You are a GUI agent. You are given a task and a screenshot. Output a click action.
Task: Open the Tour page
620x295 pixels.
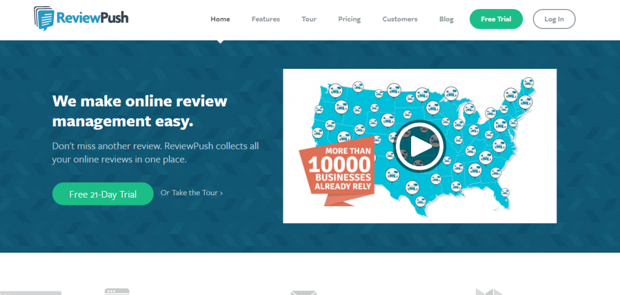pyautogui.click(x=309, y=19)
